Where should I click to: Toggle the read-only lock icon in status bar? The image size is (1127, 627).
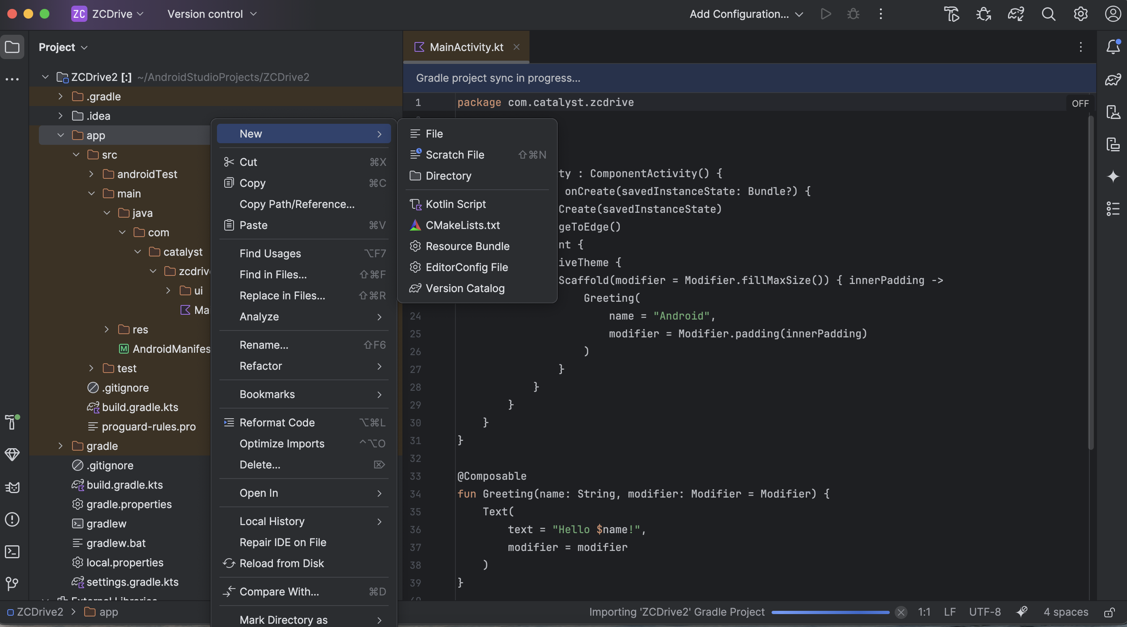tap(1110, 612)
